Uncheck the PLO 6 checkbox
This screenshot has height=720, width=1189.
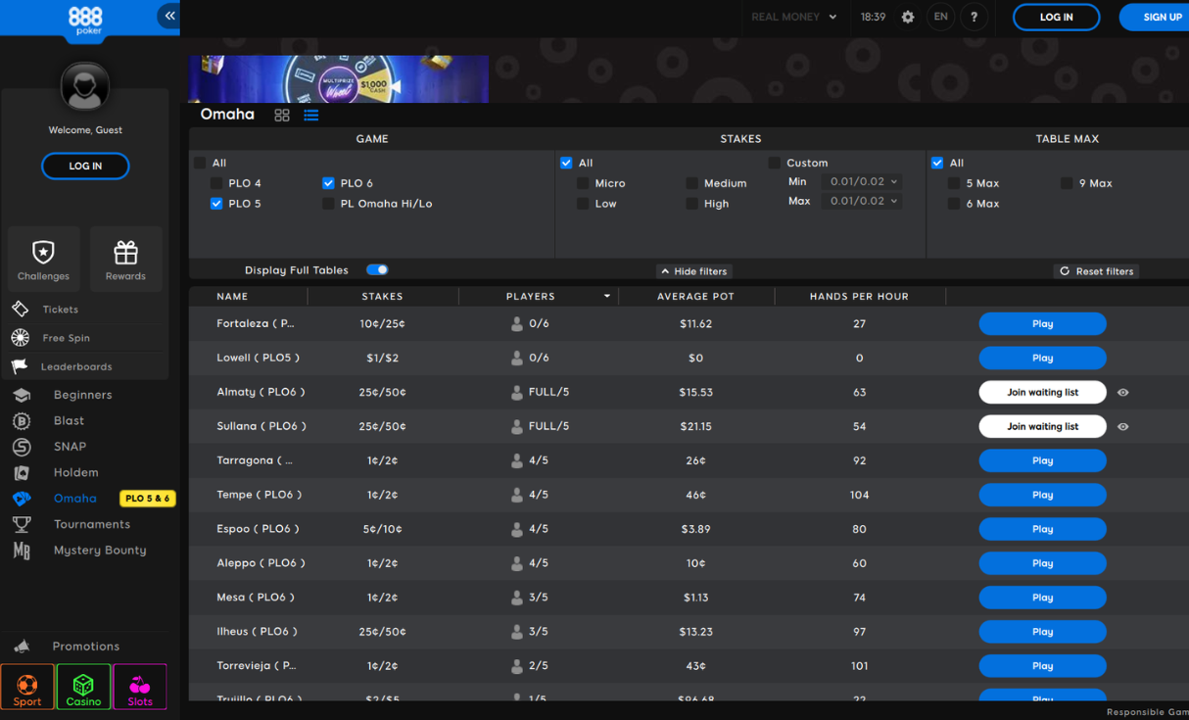328,183
